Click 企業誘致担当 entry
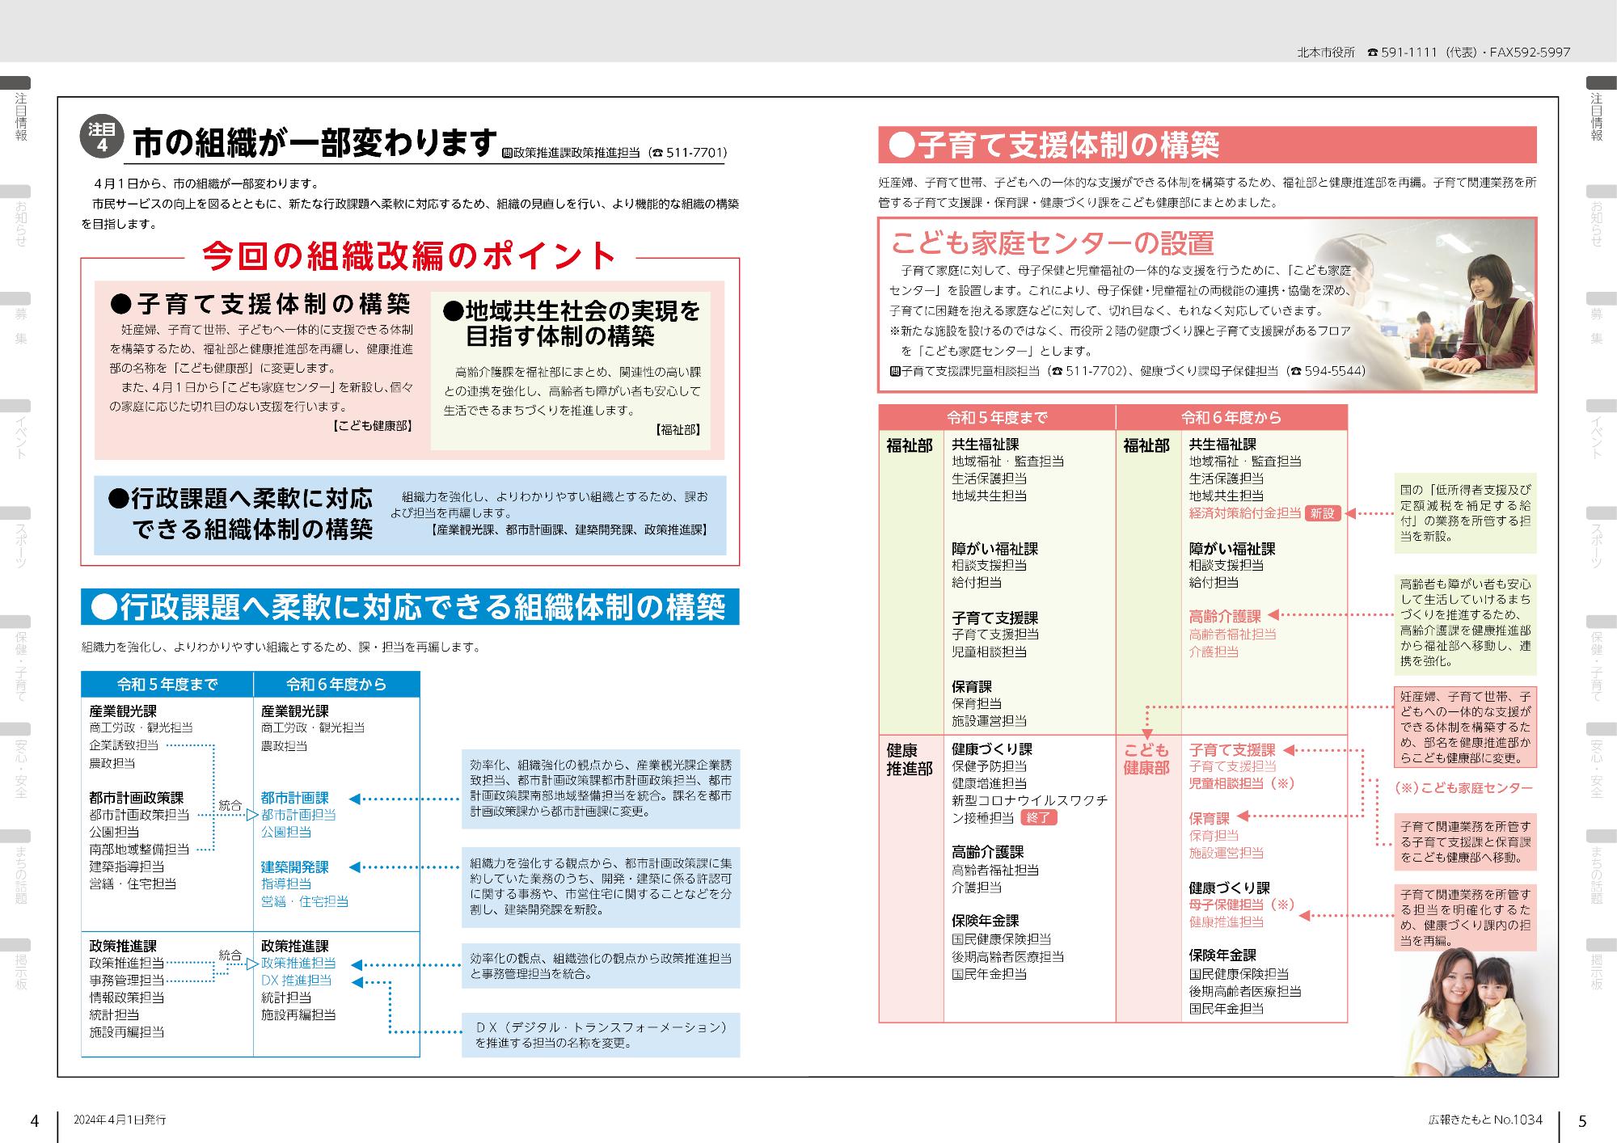The image size is (1617, 1143). point(124,745)
